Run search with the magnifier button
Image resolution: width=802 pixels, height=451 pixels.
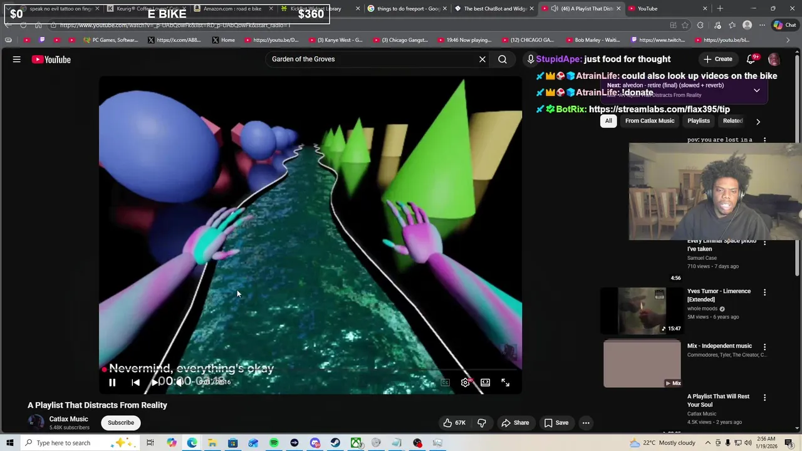503,59
